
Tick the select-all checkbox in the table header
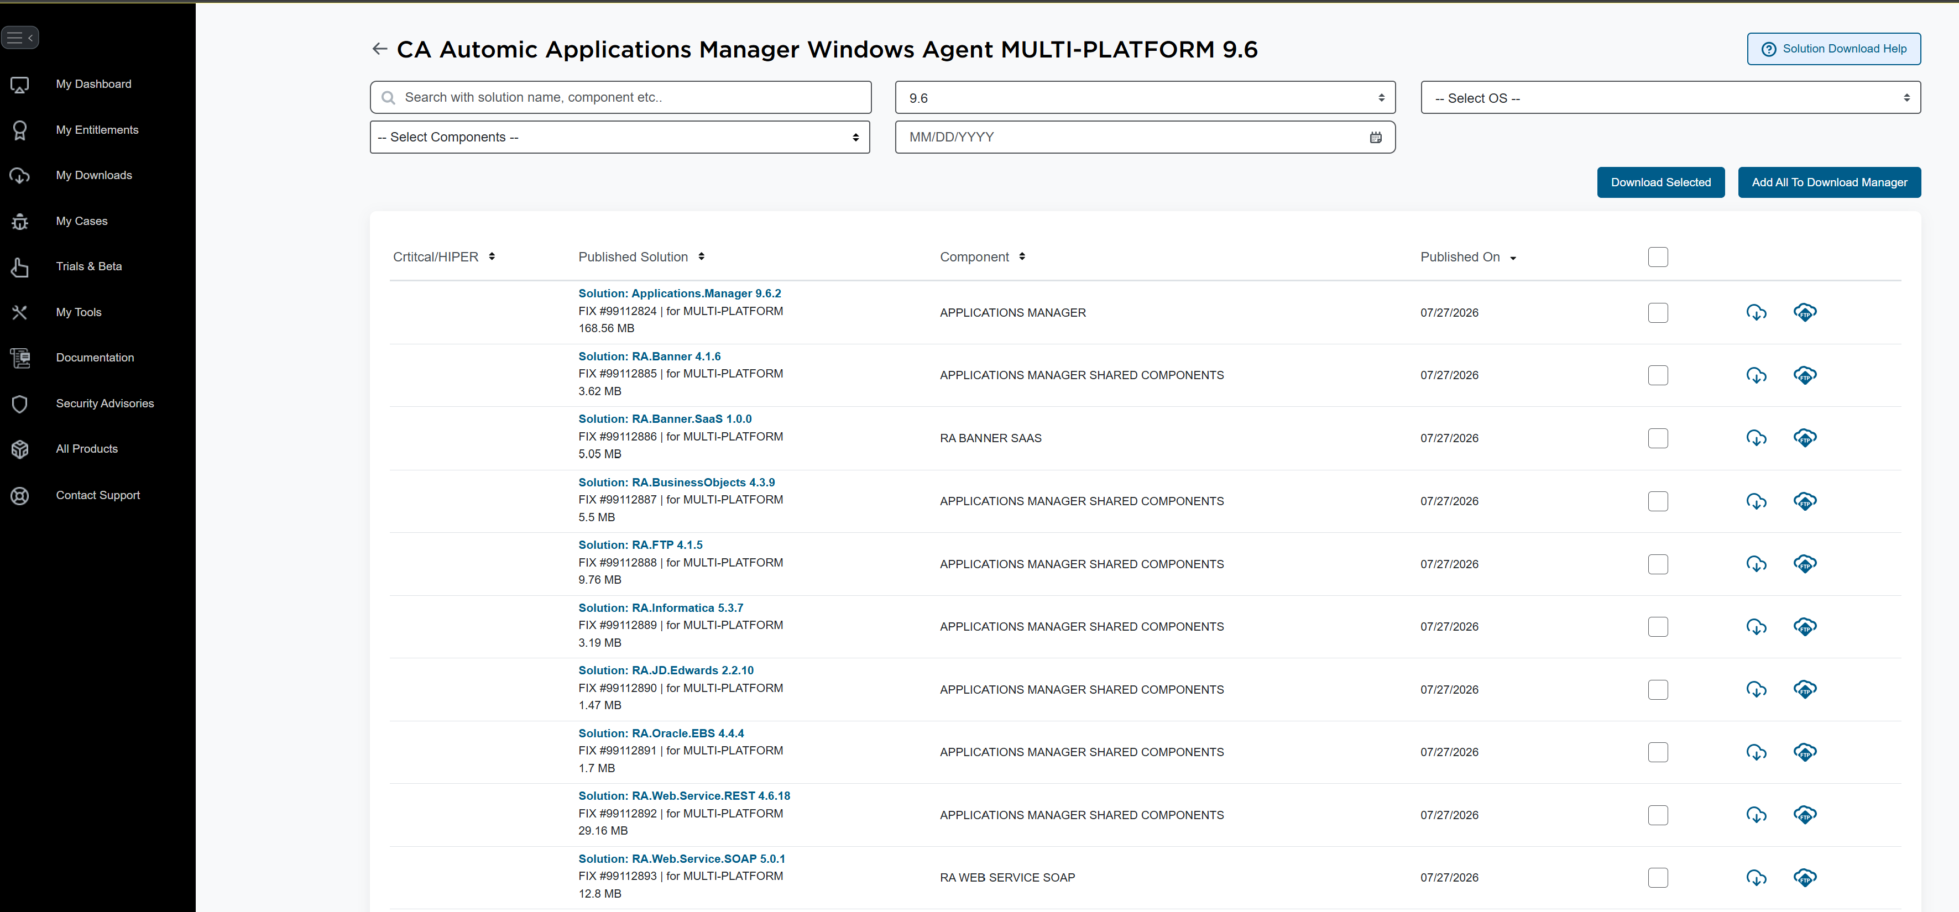(x=1658, y=257)
